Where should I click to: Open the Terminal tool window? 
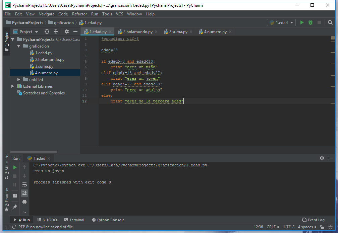click(74, 220)
